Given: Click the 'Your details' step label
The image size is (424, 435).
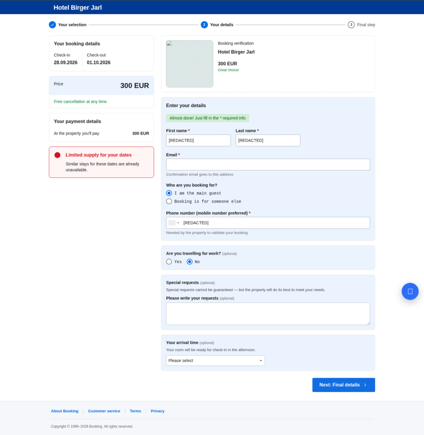Looking at the screenshot, I should click(222, 25).
